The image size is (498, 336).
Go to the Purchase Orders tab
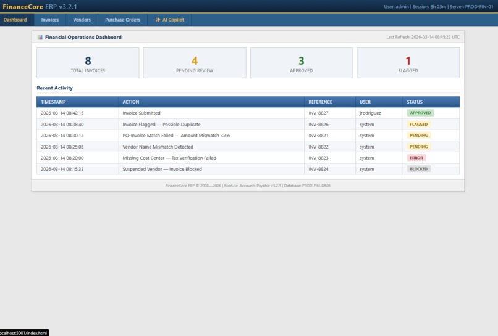122,20
